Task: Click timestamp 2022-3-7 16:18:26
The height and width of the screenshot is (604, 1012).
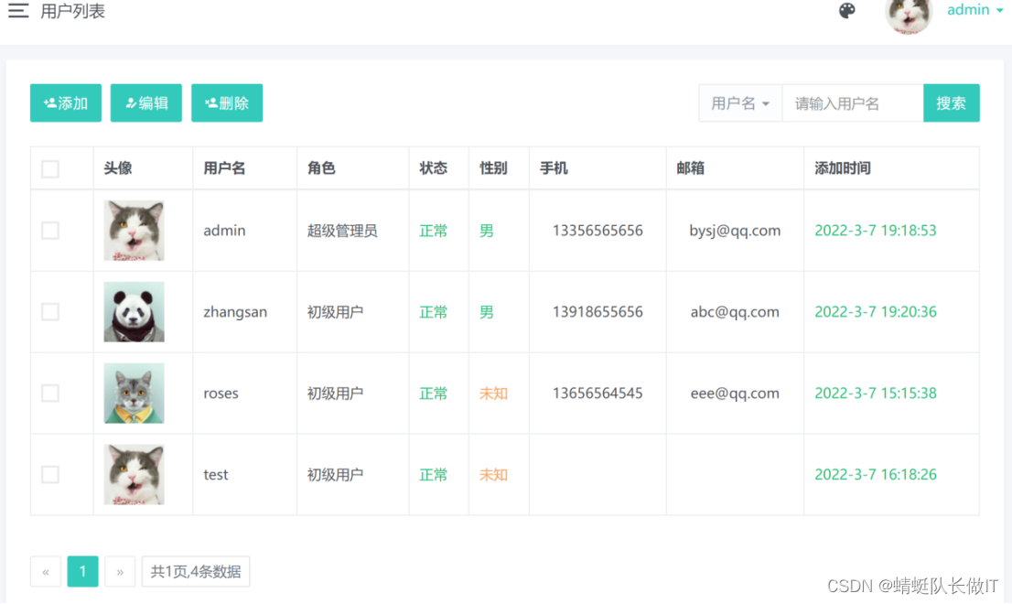Action: (x=875, y=474)
